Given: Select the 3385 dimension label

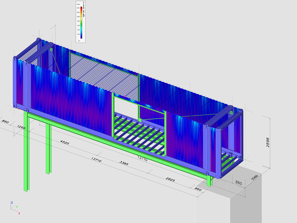Looking at the screenshot, I should [123, 163].
